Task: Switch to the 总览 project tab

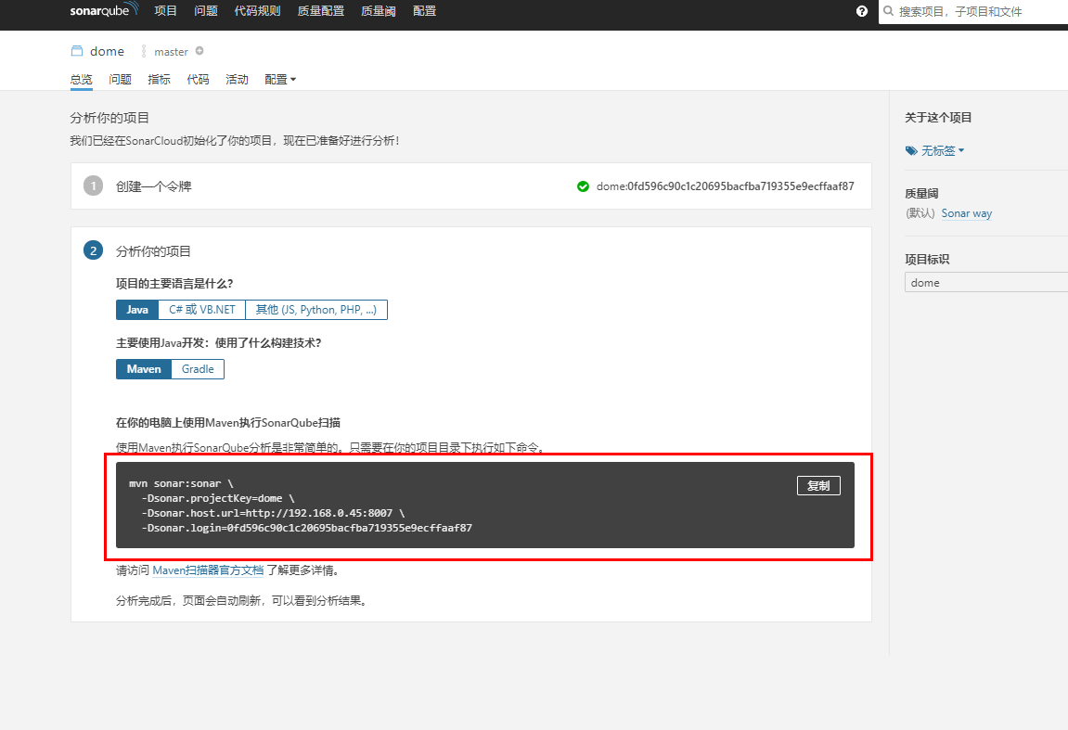Action: [x=81, y=80]
